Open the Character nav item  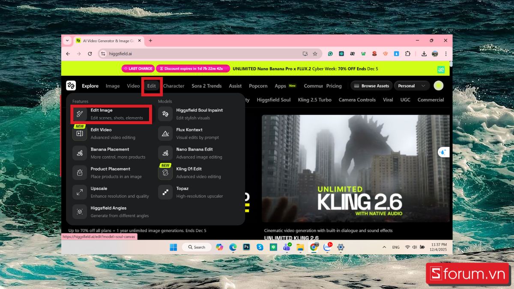[x=174, y=86]
